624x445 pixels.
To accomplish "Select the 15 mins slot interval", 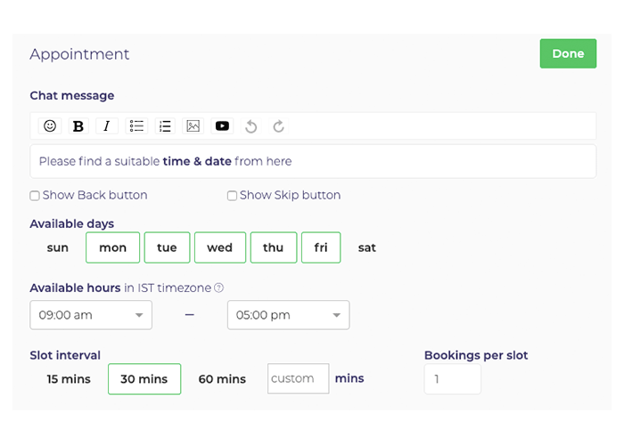I will click(x=69, y=379).
